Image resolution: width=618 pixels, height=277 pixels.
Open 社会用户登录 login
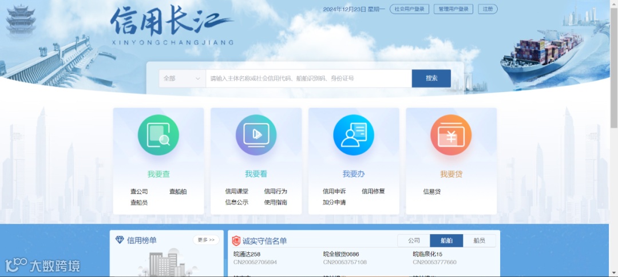point(410,9)
